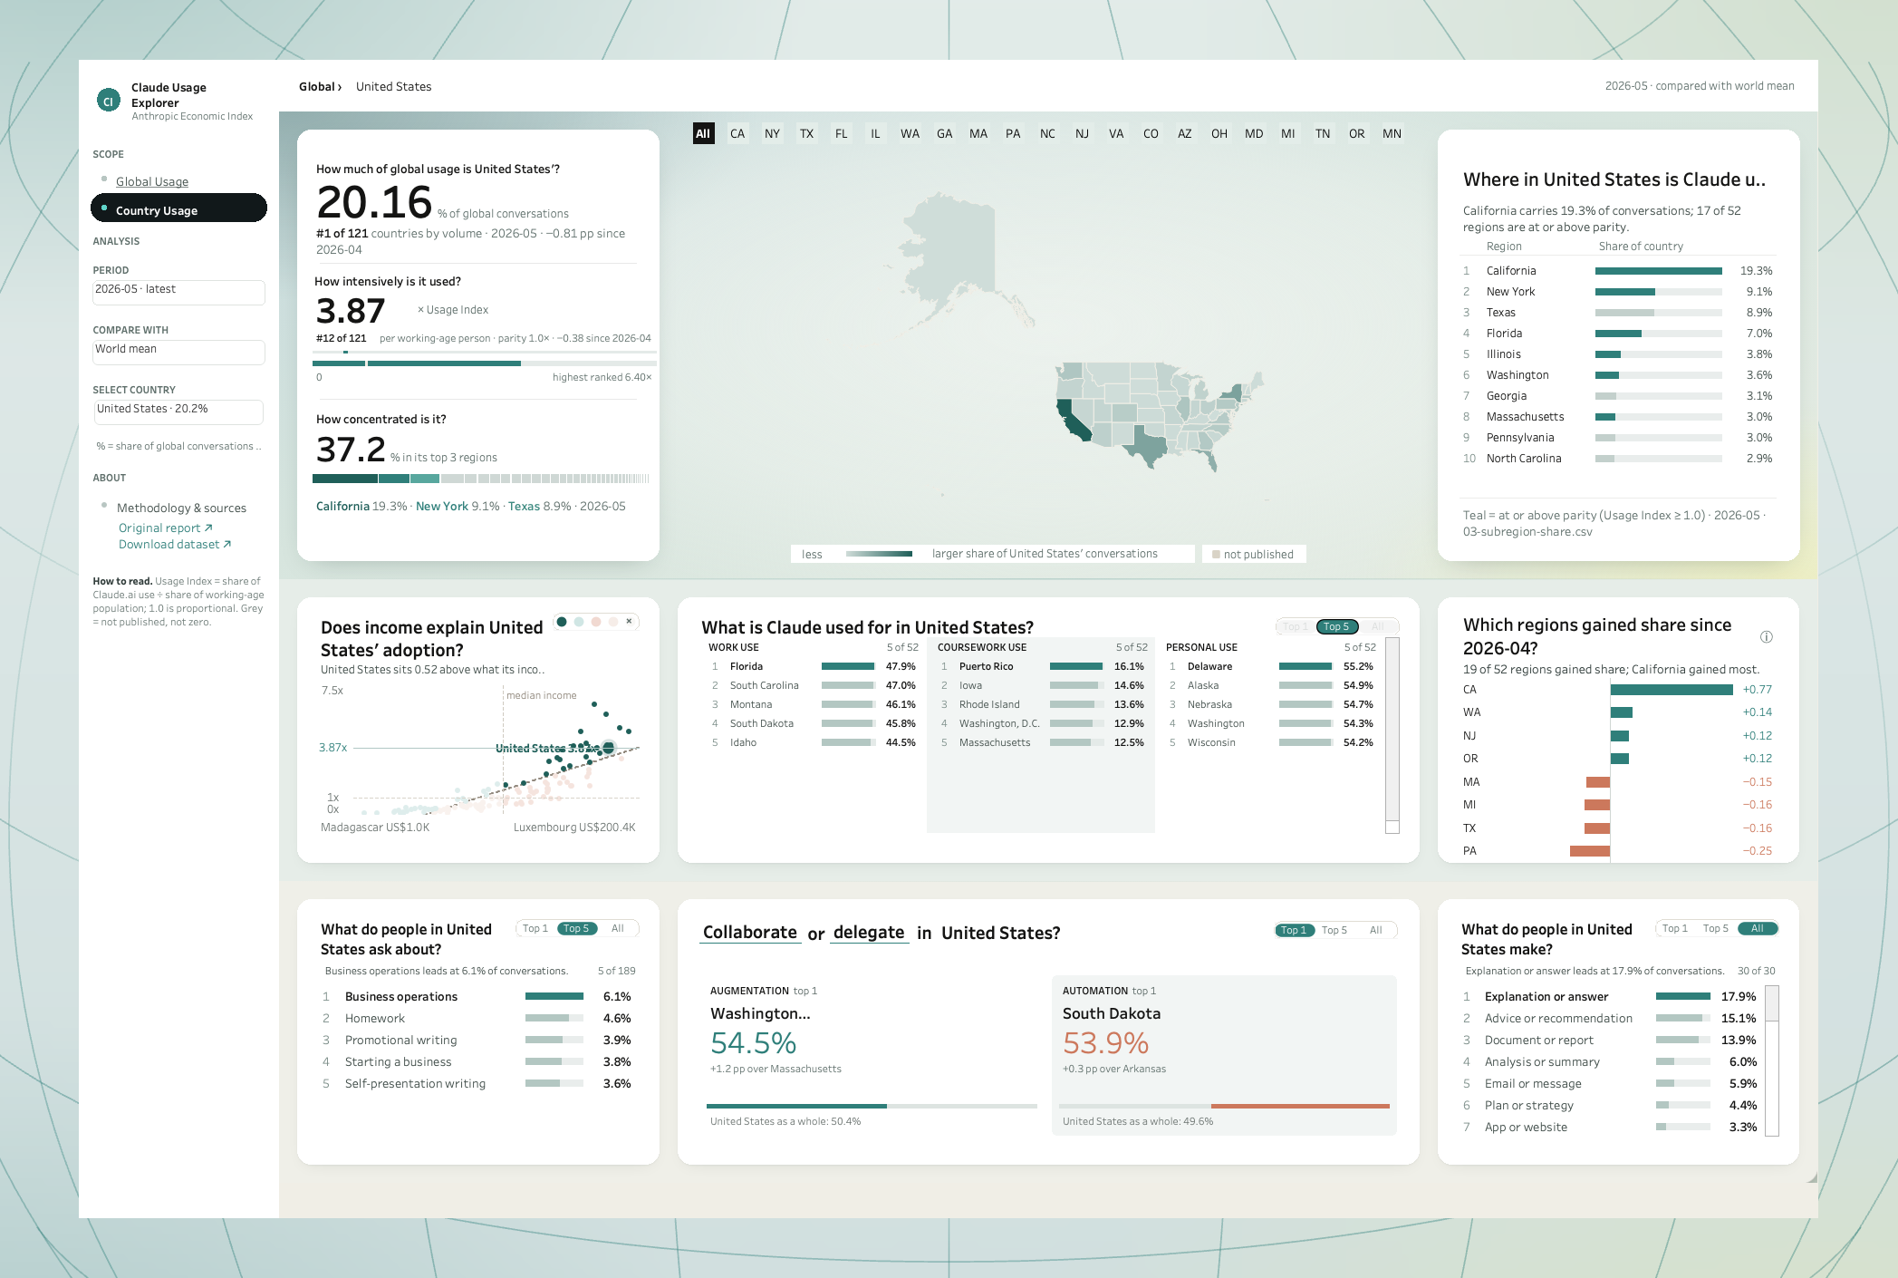The image size is (1898, 1278).
Task: Select Top 5 in Collaborate or delegate card
Action: point(1334,930)
